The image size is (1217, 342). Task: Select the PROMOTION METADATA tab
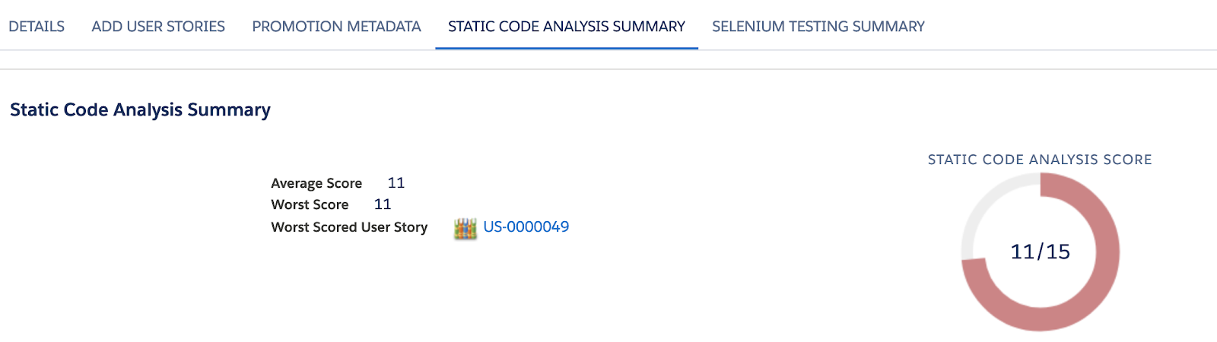click(x=336, y=27)
